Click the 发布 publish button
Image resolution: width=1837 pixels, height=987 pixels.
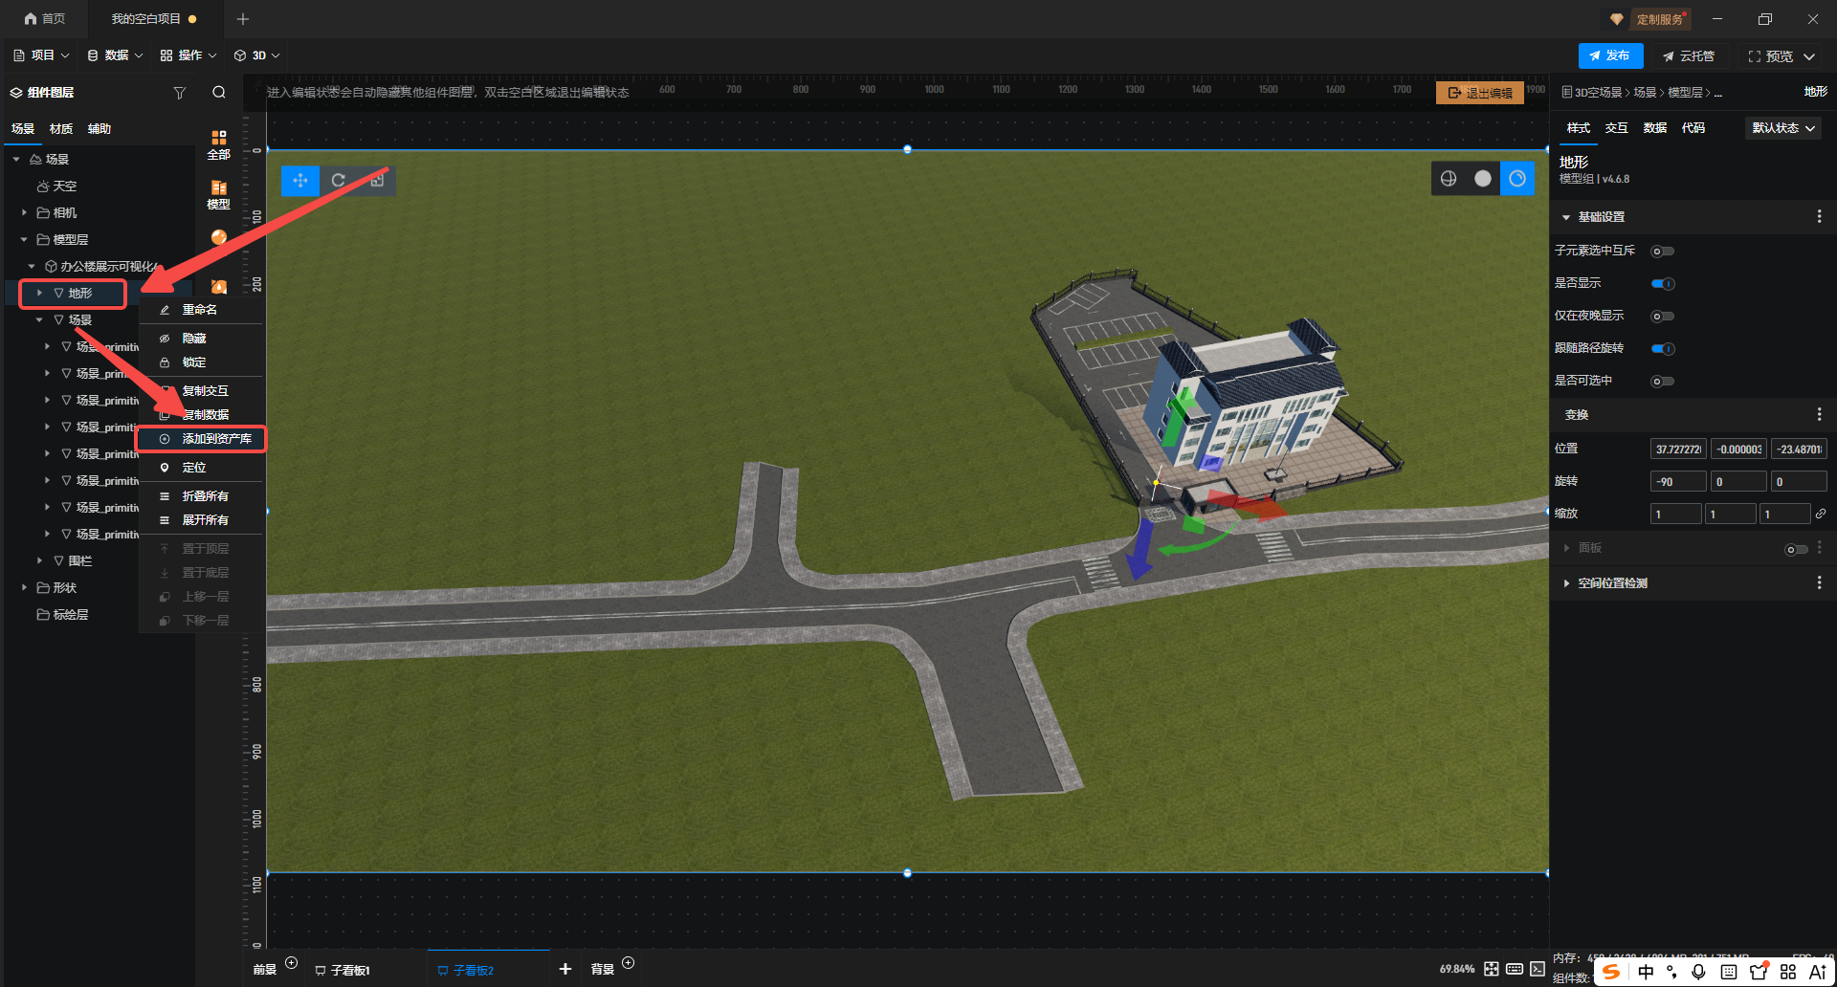pyautogui.click(x=1610, y=56)
